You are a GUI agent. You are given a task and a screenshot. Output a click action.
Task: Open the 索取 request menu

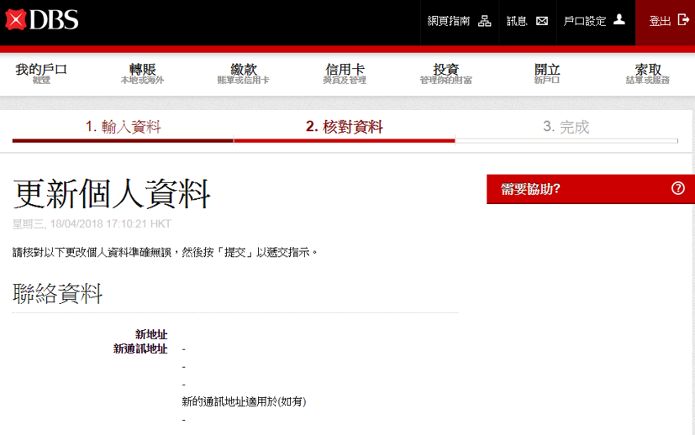(648, 73)
